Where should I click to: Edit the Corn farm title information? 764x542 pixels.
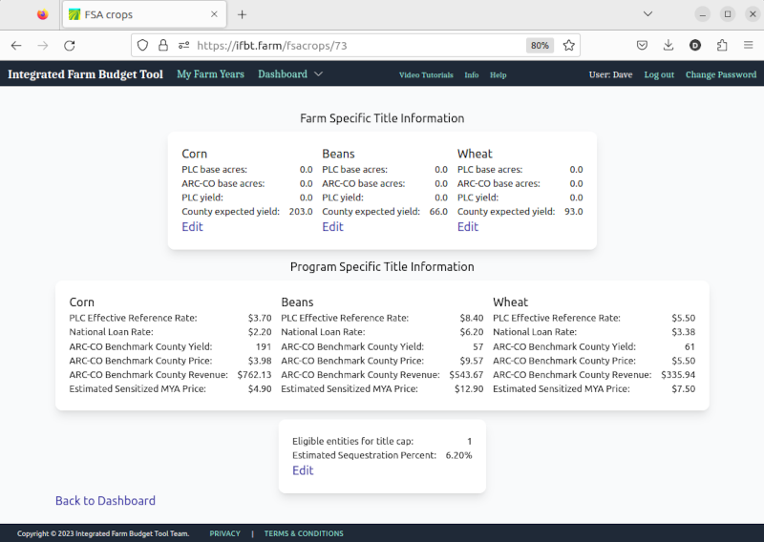click(193, 227)
